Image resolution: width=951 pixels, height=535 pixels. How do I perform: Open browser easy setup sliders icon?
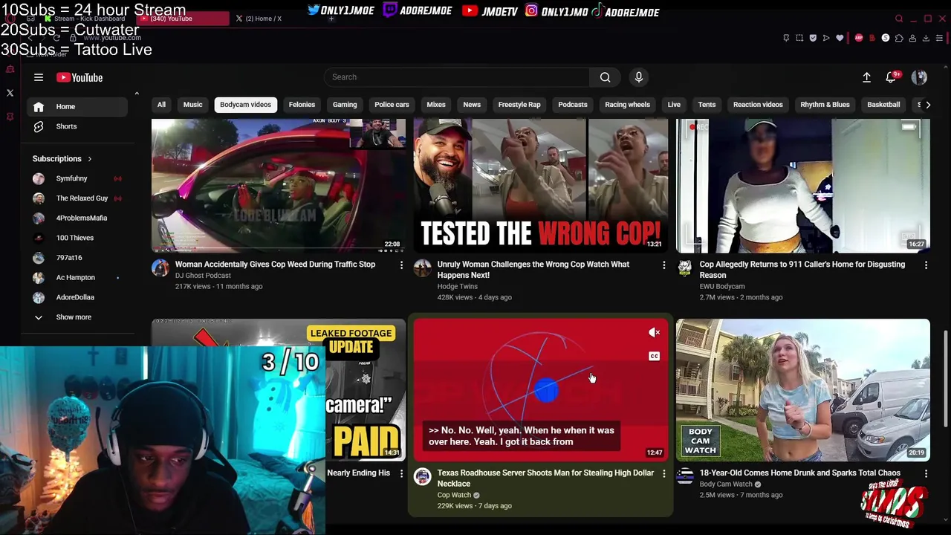940,38
